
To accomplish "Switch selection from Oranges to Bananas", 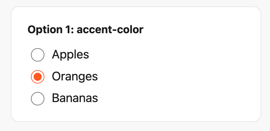I will tap(38, 98).
